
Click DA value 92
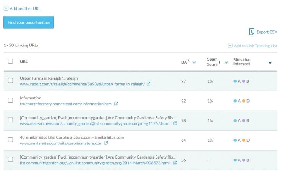click(x=183, y=101)
